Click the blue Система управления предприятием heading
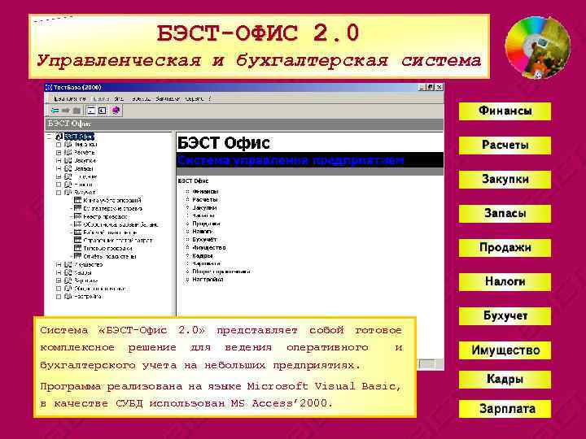 click(x=291, y=160)
